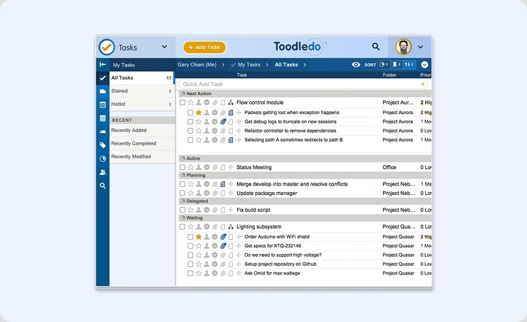Open the folder view icon in sidebar
The width and height of the screenshot is (527, 322).
click(x=103, y=91)
